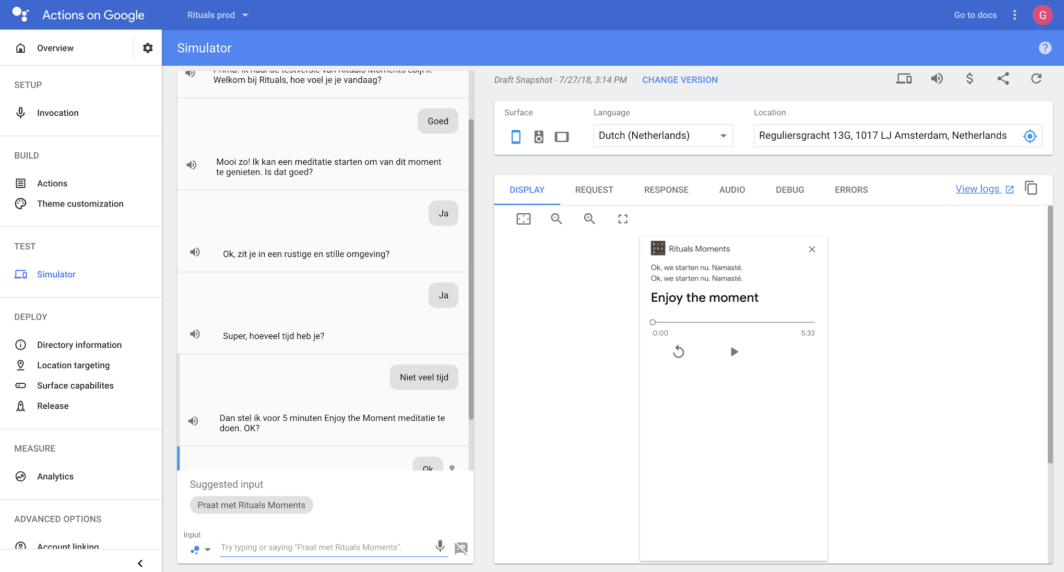Click the fit-to-screen display icon

(524, 219)
